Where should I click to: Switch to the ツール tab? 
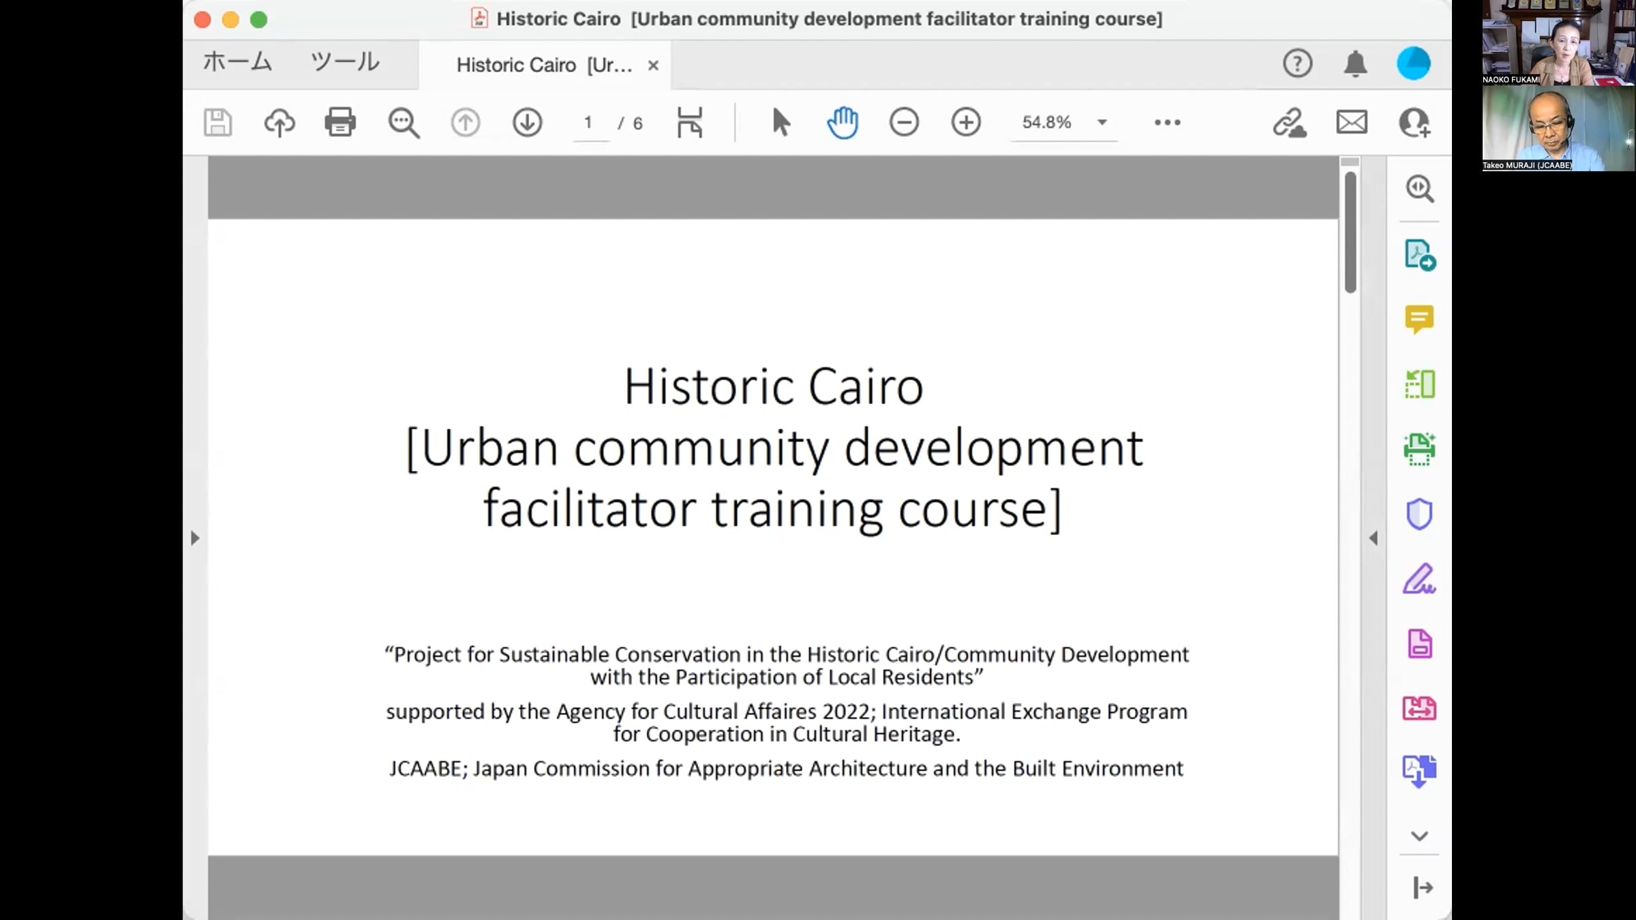click(x=345, y=63)
